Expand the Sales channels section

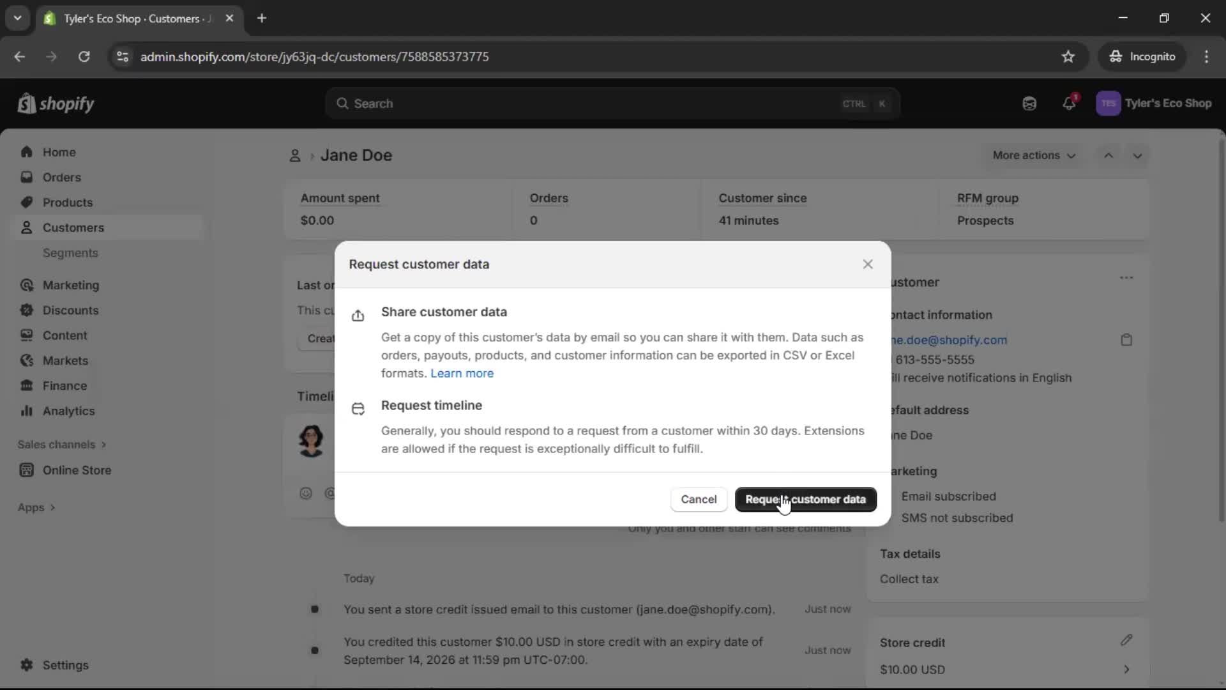pyautogui.click(x=61, y=444)
